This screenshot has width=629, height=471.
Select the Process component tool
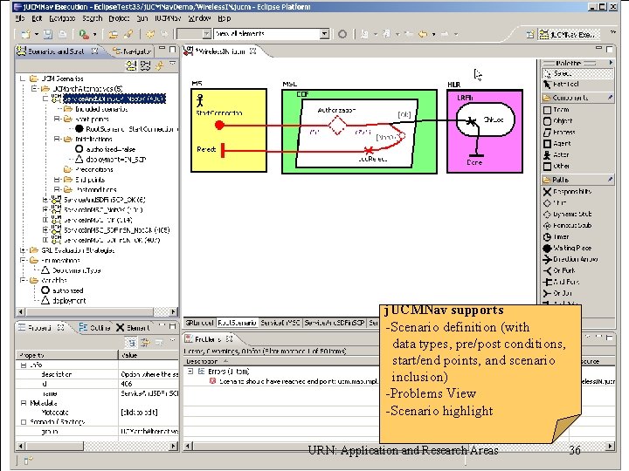click(560, 132)
